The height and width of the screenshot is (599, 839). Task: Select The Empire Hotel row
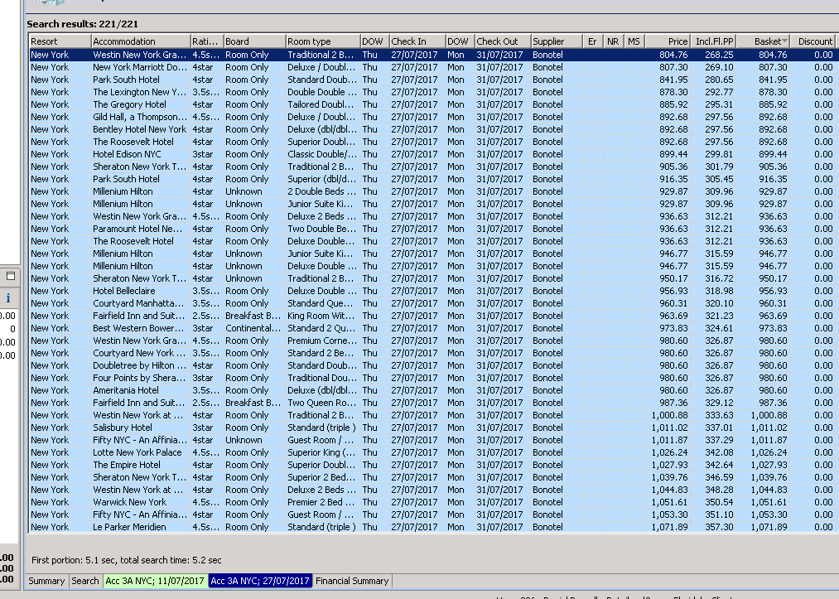point(432,465)
